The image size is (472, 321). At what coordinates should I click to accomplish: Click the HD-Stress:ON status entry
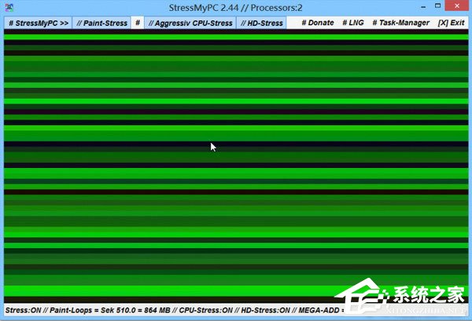coord(265,310)
